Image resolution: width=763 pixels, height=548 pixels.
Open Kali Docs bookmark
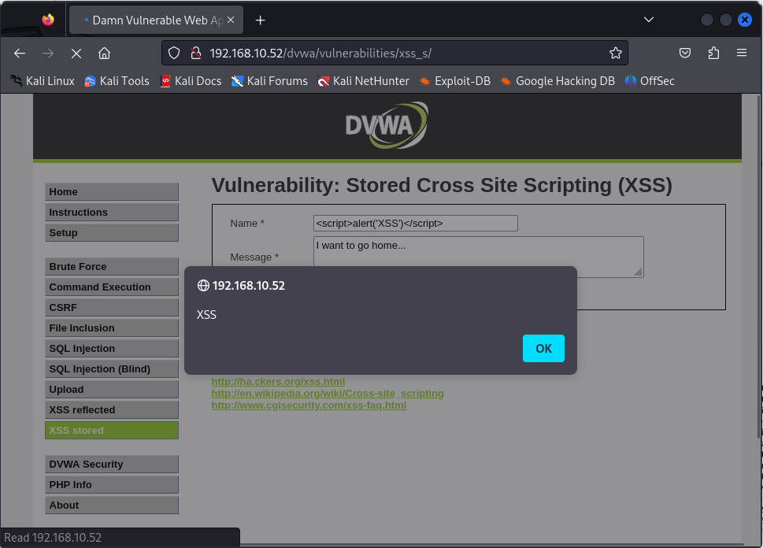pyautogui.click(x=191, y=81)
